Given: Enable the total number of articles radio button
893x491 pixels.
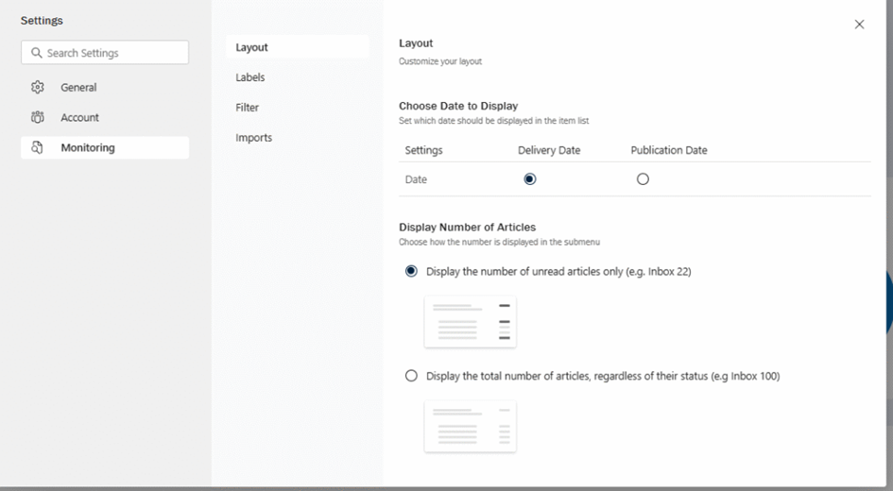Looking at the screenshot, I should click(x=411, y=376).
